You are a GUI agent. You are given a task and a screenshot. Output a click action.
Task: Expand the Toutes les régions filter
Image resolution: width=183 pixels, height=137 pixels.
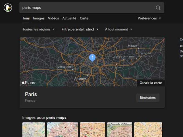point(39,29)
